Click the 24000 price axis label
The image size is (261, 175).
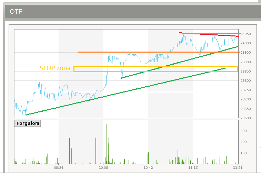point(245,43)
